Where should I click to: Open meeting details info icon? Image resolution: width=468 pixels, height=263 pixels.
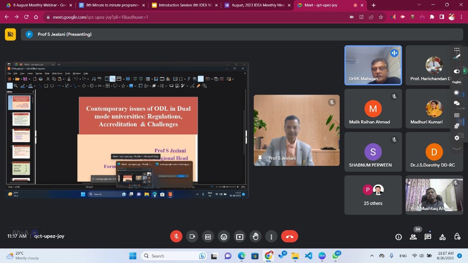pos(399,237)
